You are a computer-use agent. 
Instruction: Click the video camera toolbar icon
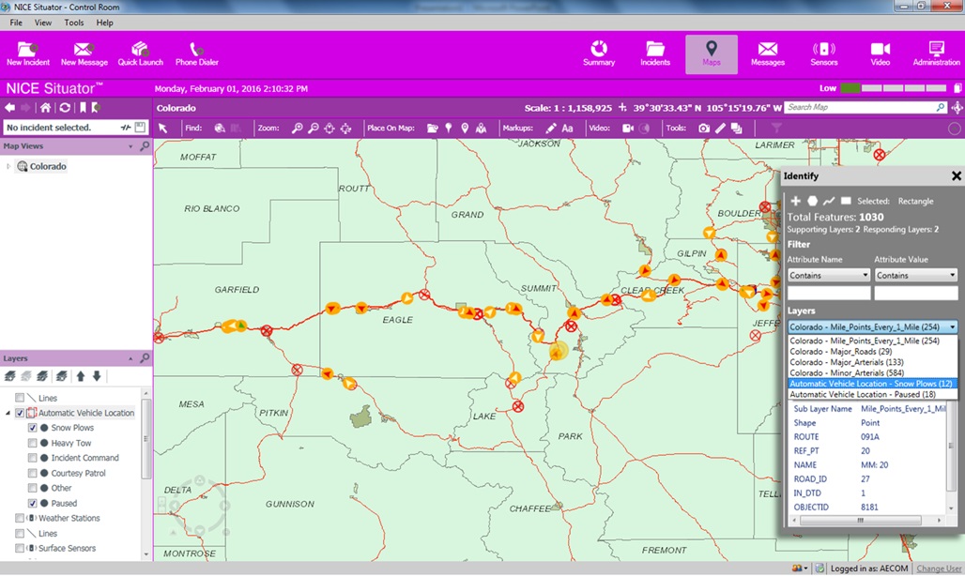pyautogui.click(x=628, y=128)
